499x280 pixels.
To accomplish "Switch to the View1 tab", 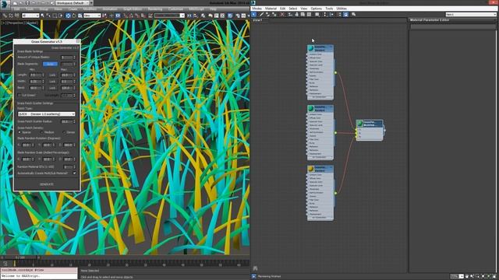I will (257, 20).
